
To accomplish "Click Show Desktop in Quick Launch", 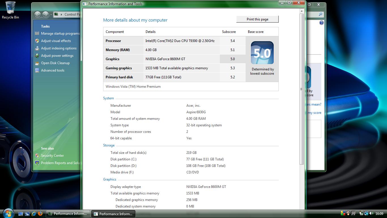I will pyautogui.click(x=21, y=214).
